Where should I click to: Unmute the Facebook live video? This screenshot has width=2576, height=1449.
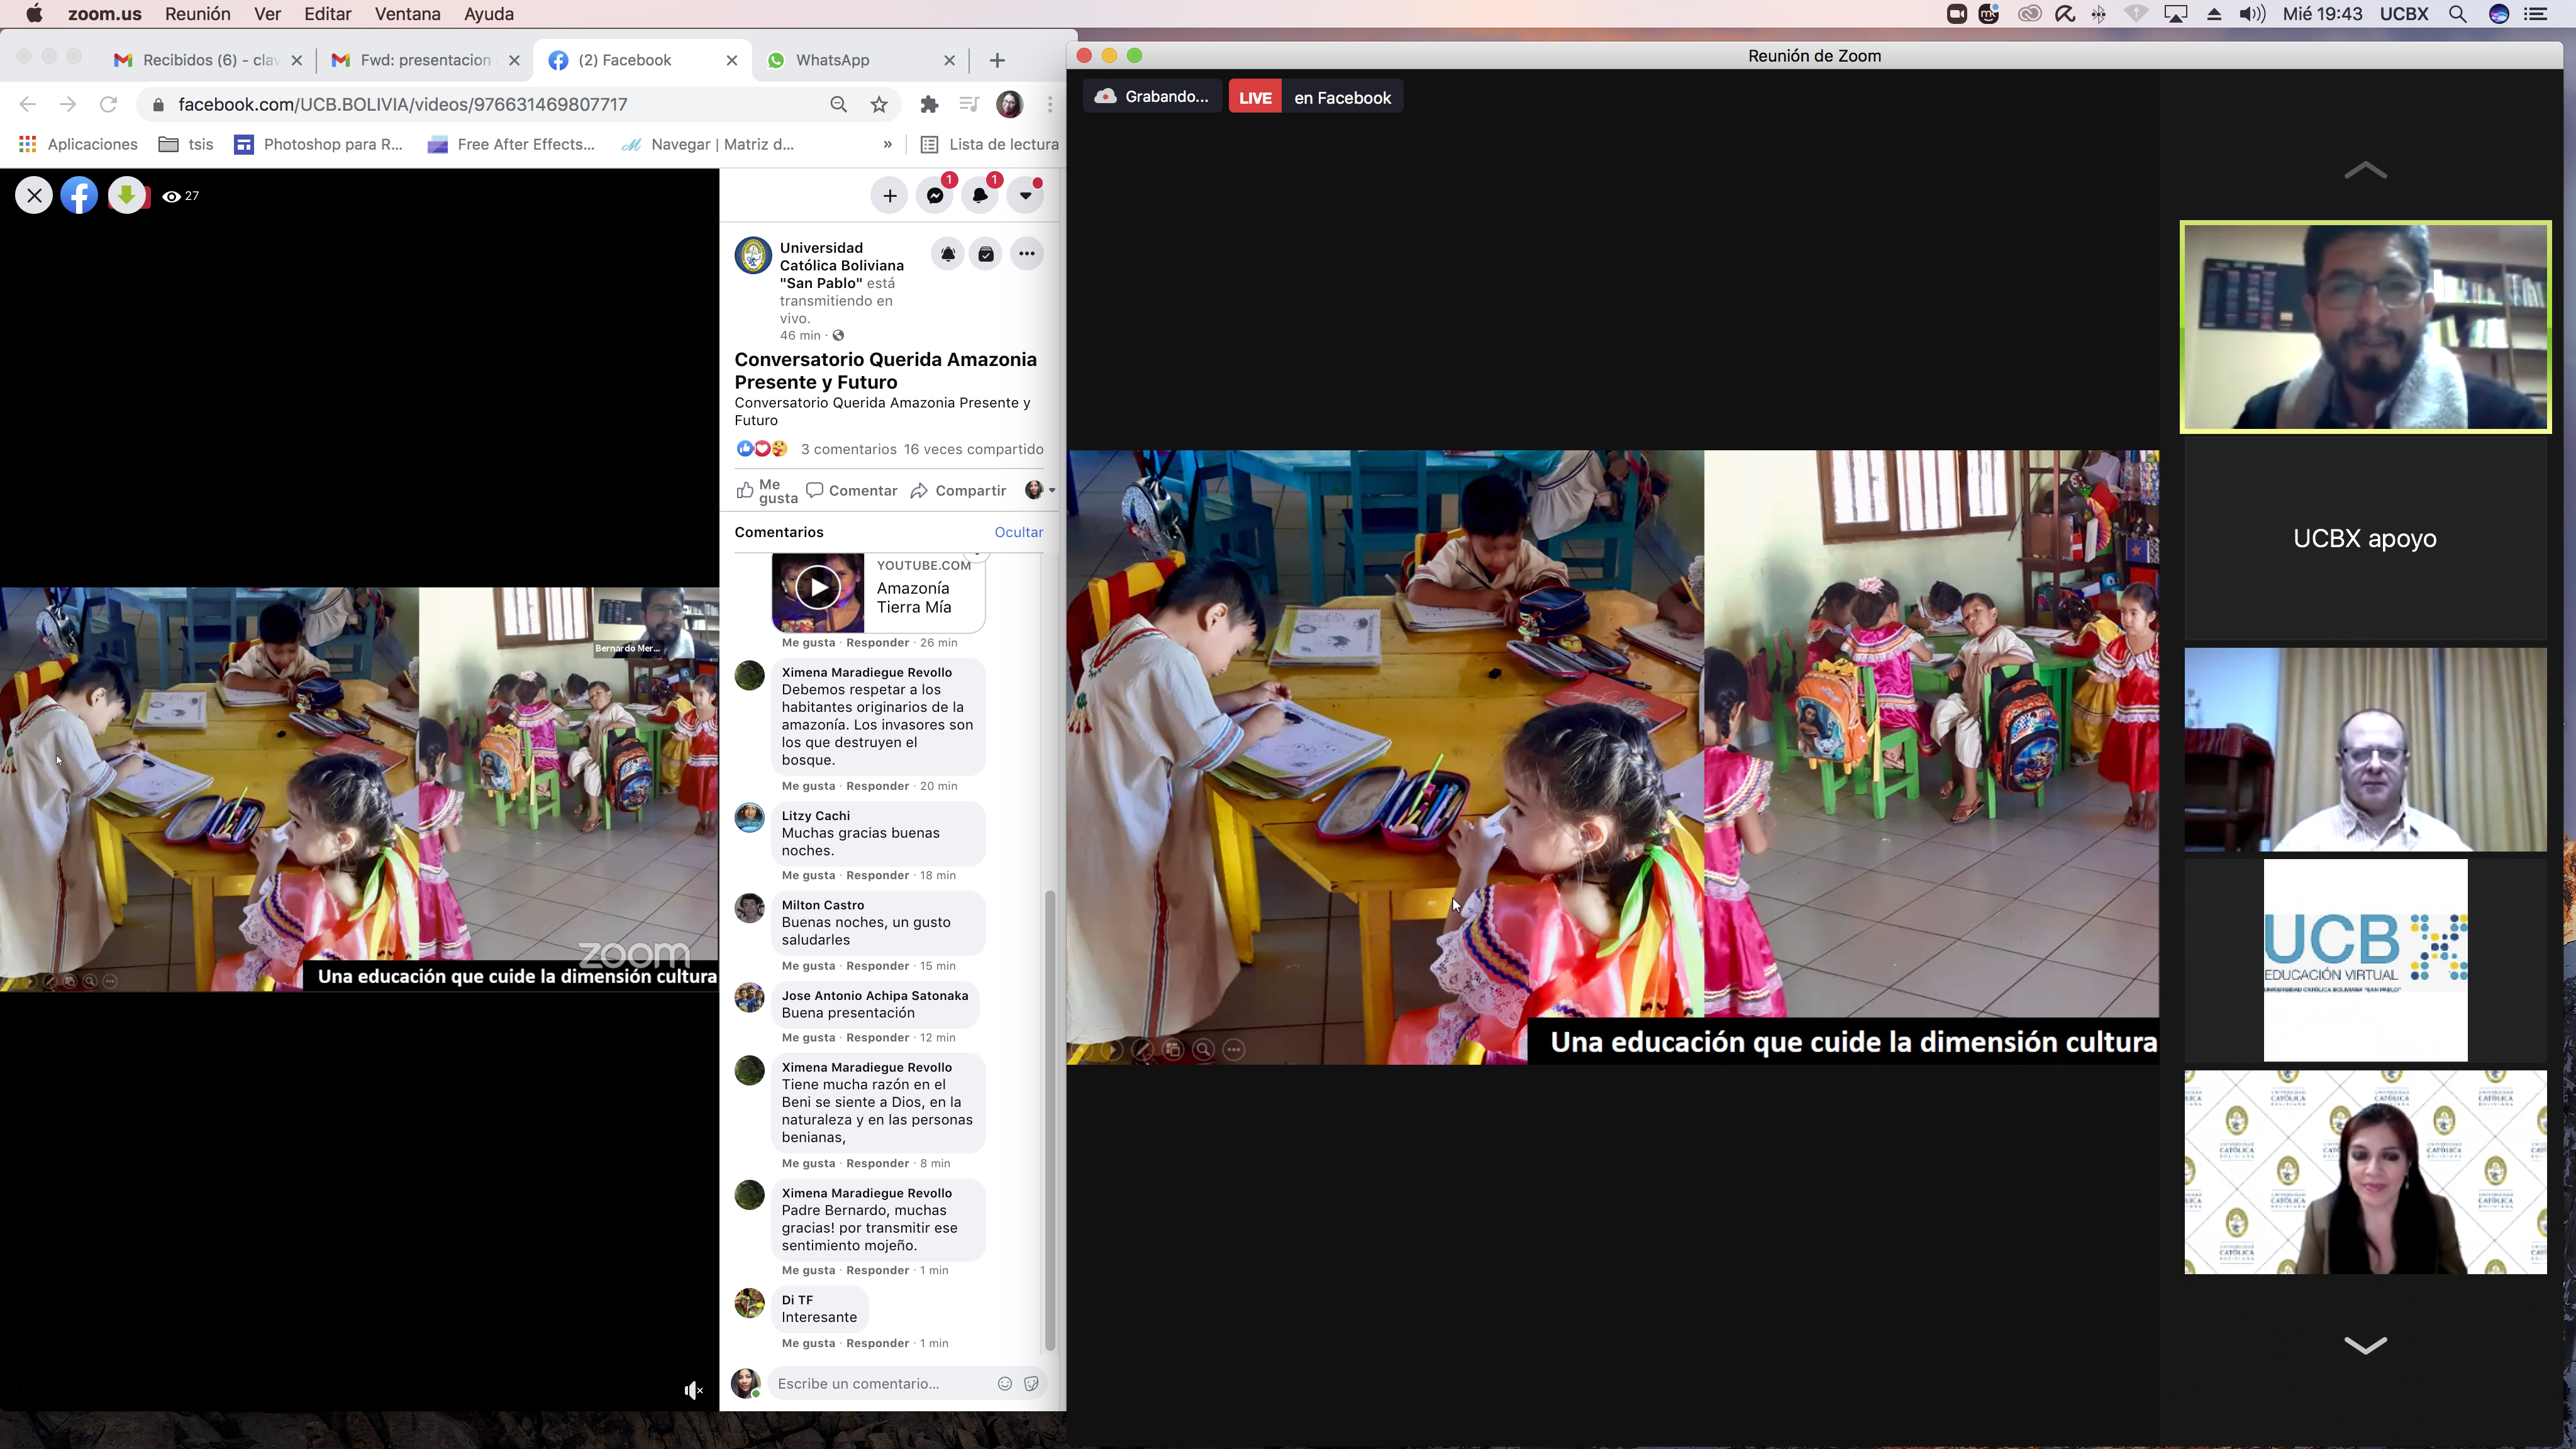(693, 1390)
